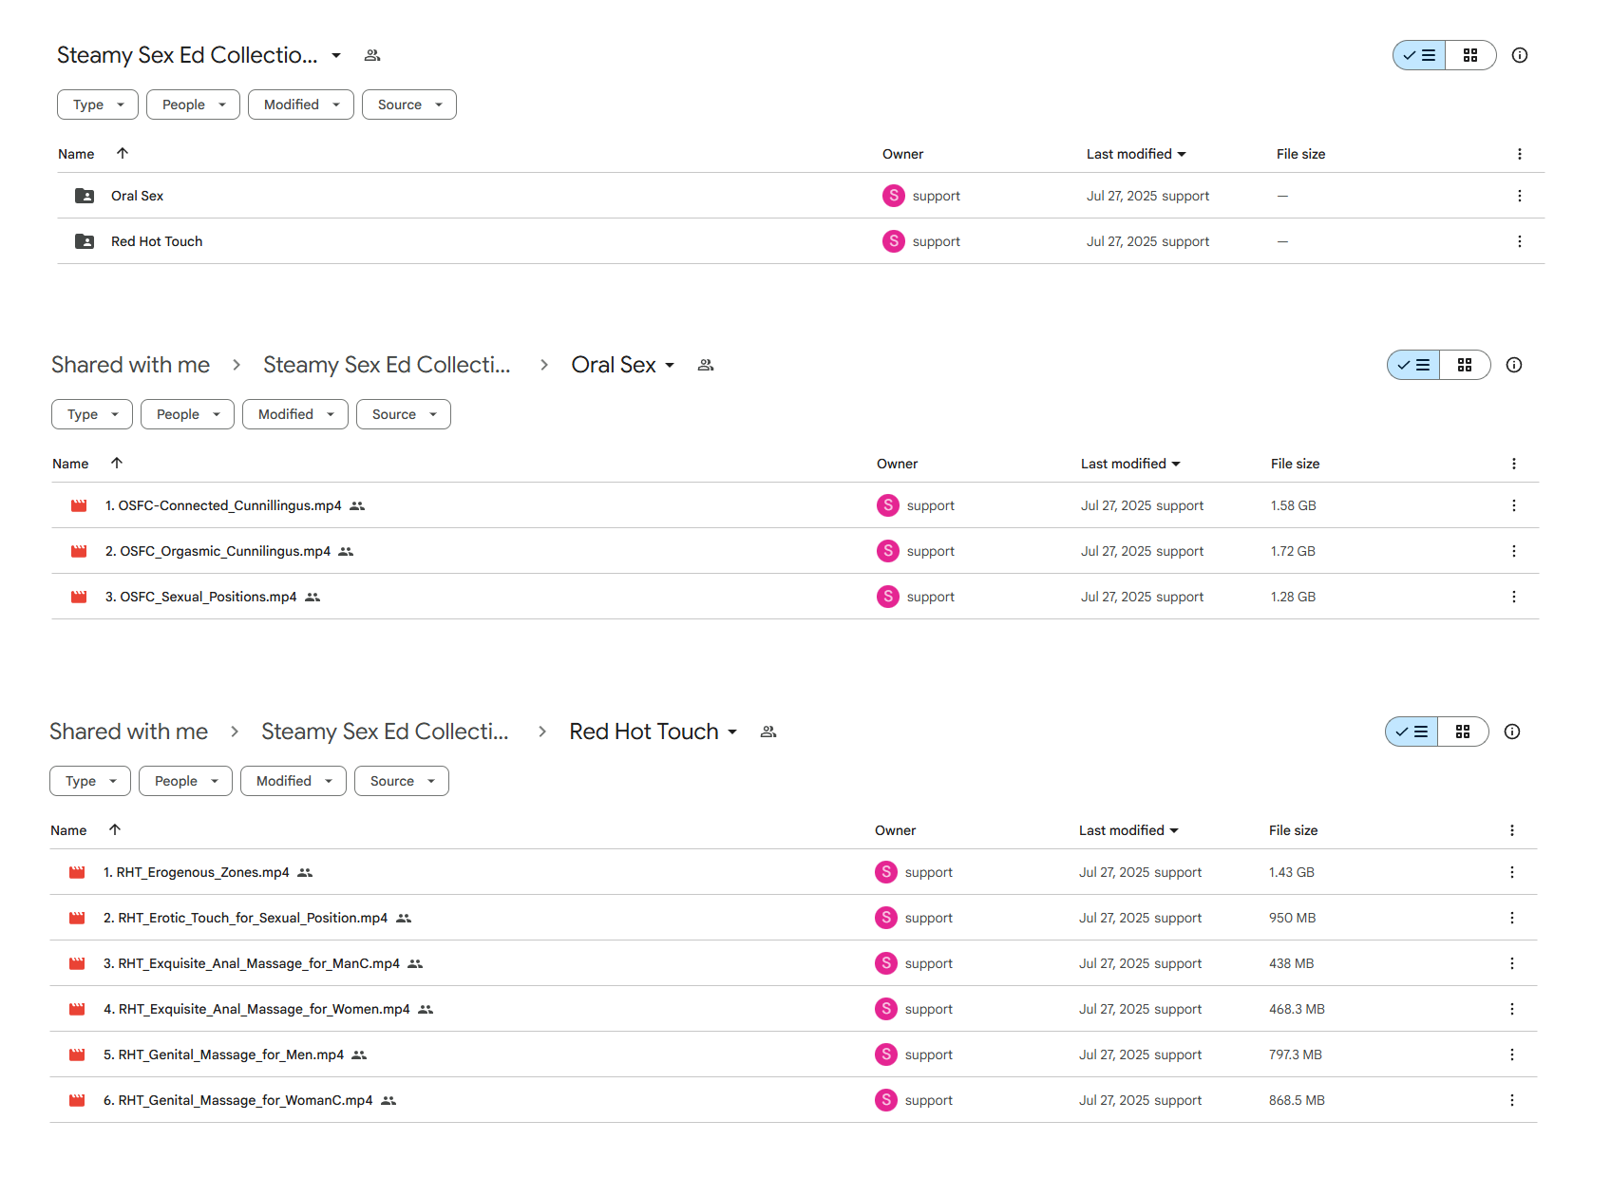Open column options menu in top panel header

(x=1519, y=154)
